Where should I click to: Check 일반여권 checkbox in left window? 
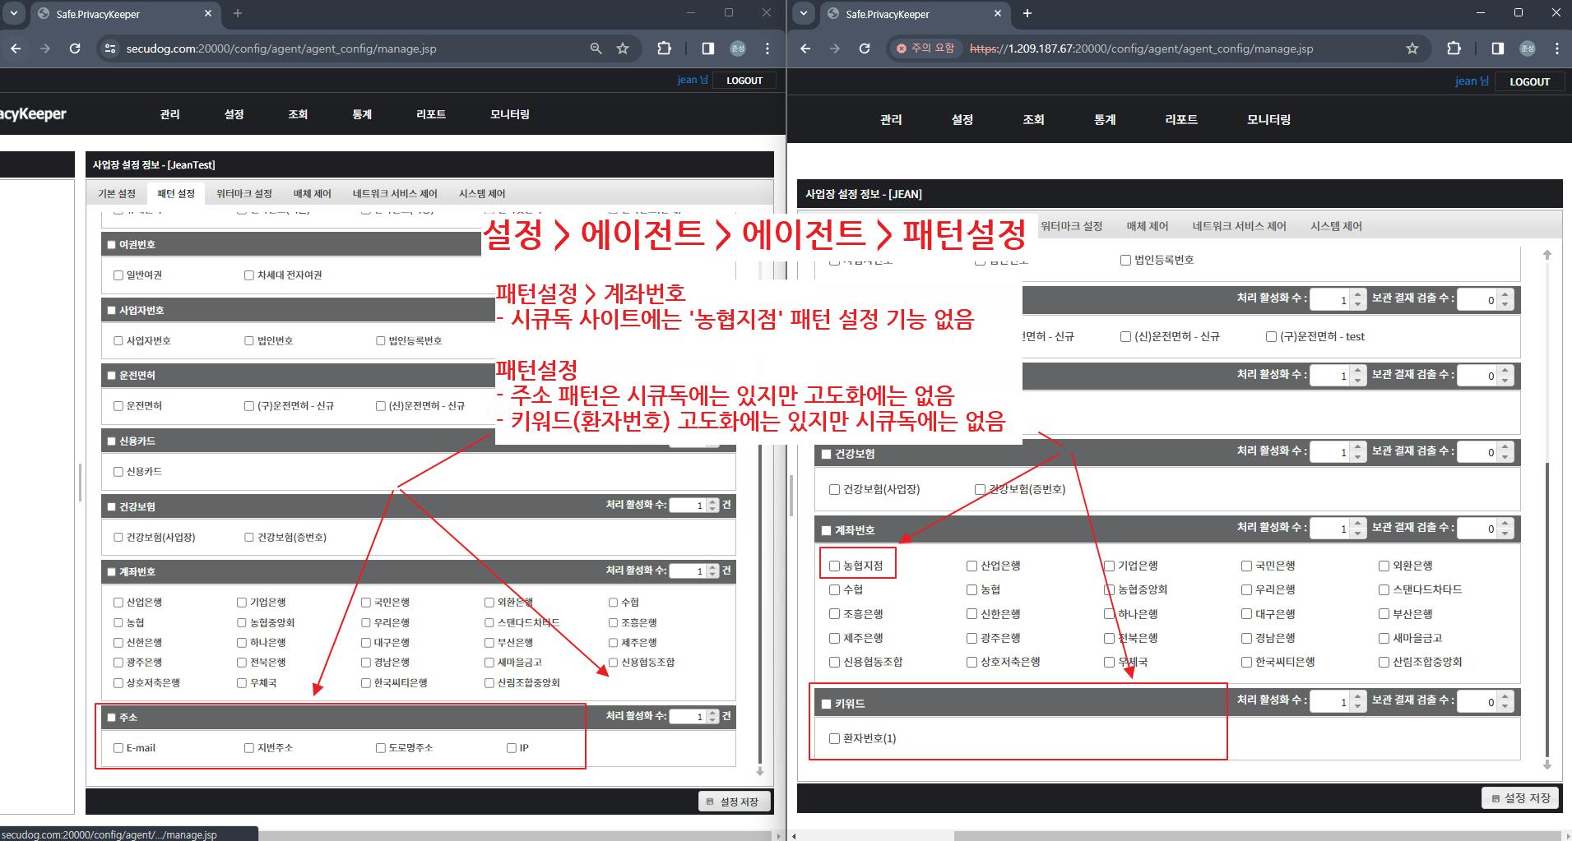pyautogui.click(x=118, y=275)
